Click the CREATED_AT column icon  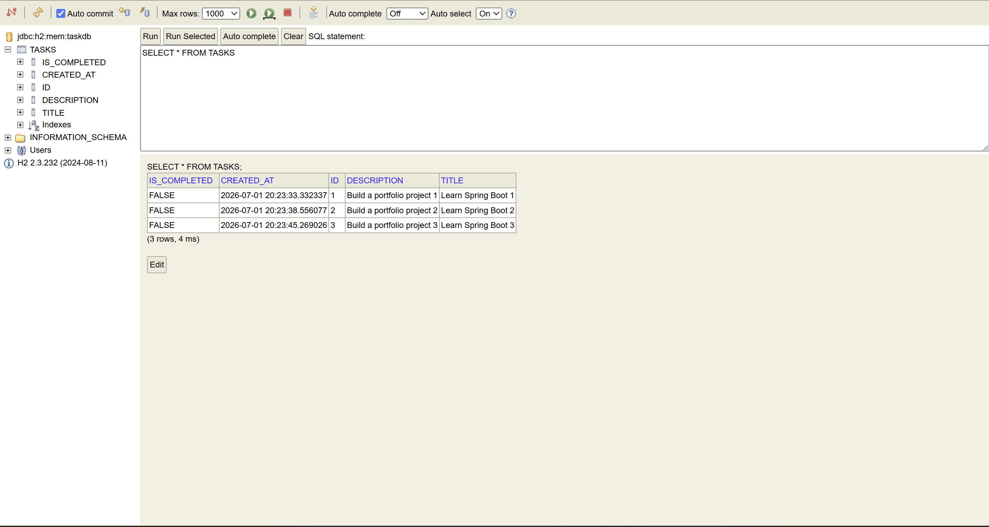[33, 75]
